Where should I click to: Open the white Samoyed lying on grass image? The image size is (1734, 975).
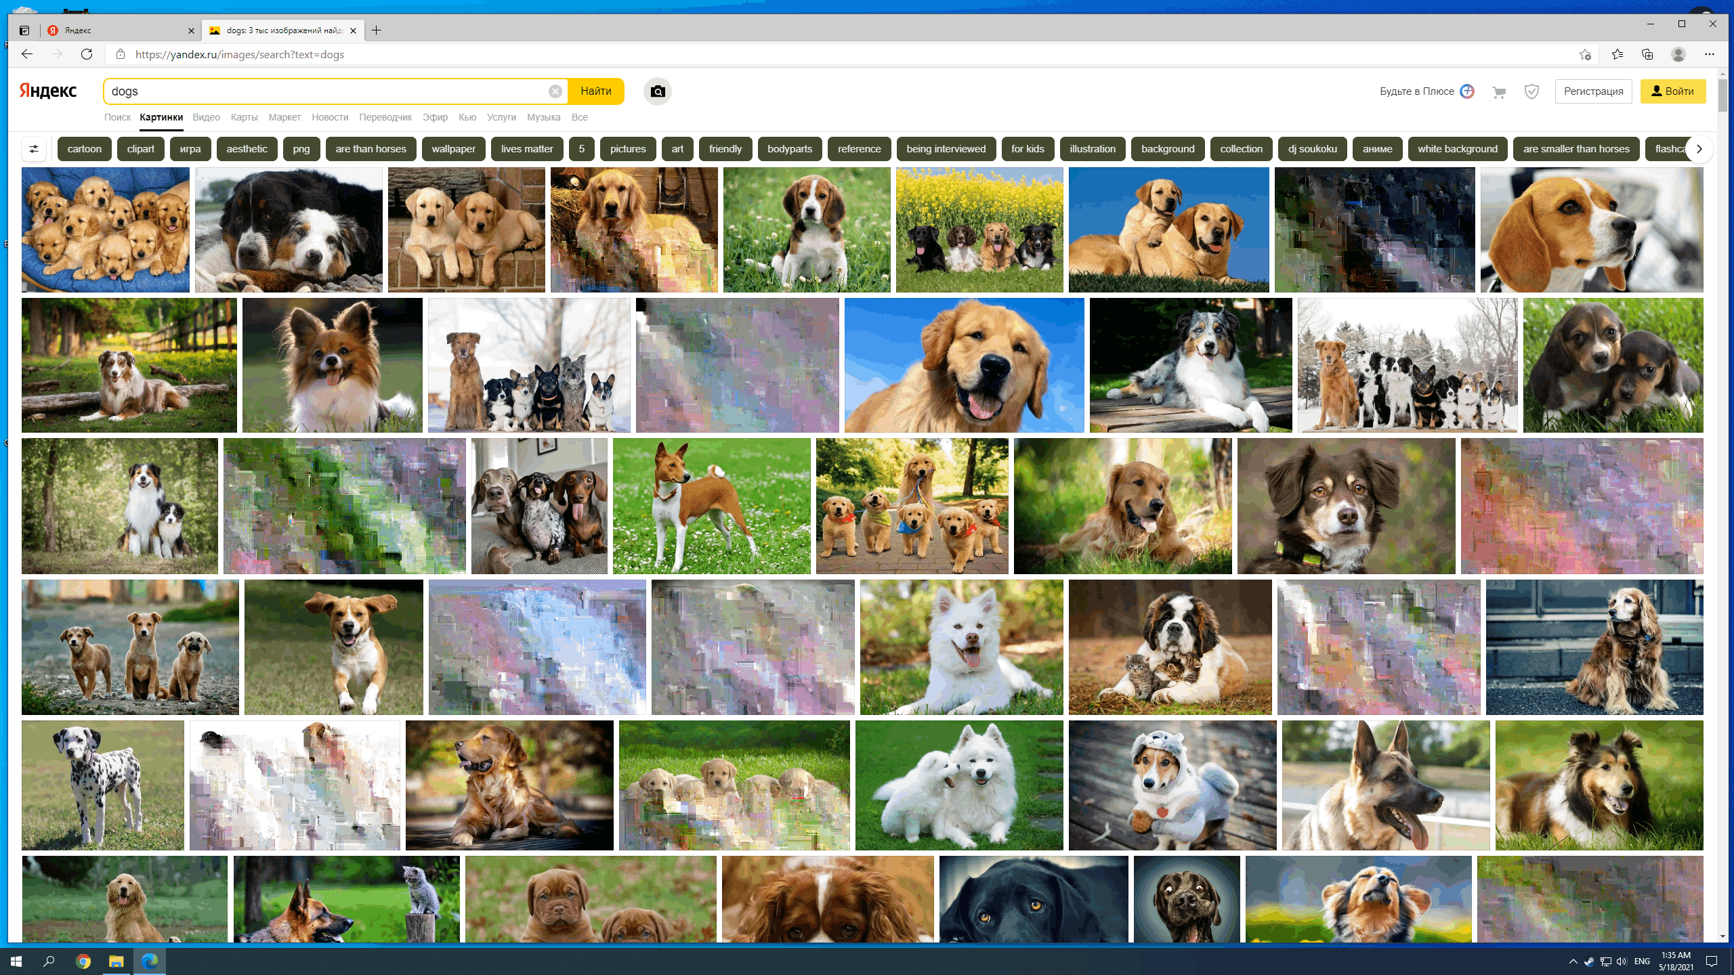[962, 647]
